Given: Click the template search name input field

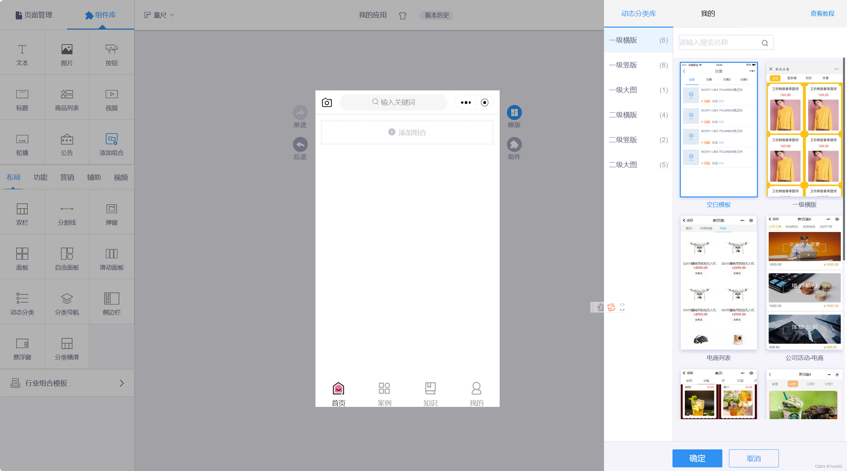Looking at the screenshot, I should (718, 43).
